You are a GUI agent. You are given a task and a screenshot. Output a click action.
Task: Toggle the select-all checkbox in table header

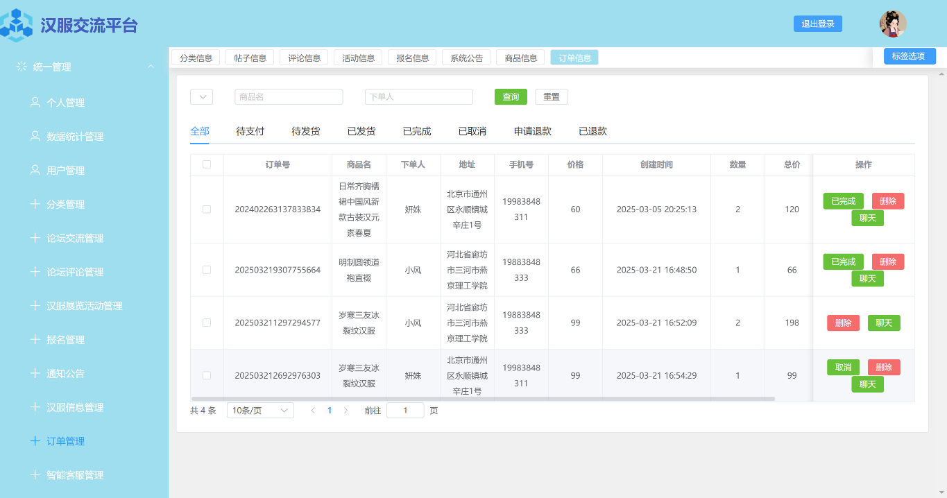pos(207,164)
